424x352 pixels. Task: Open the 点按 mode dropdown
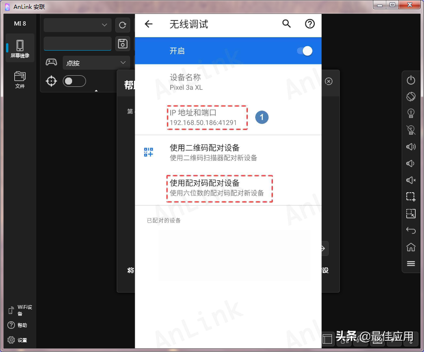(96, 62)
